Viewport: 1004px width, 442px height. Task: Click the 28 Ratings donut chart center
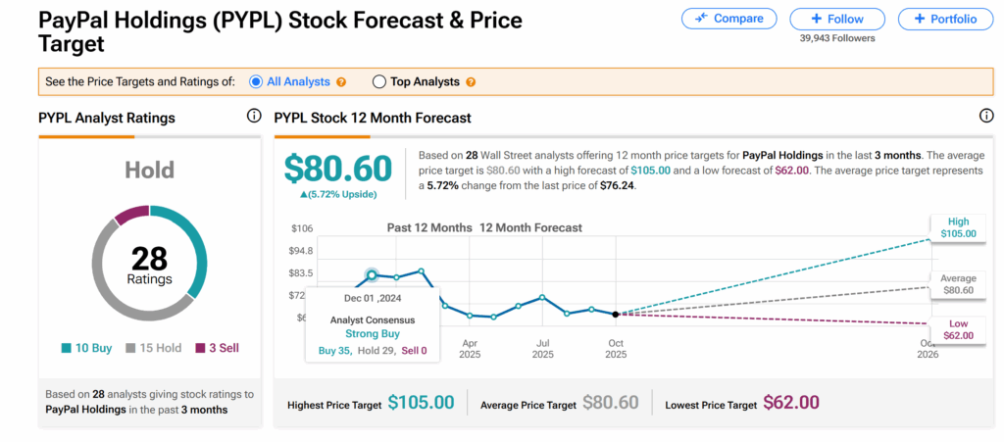pyautogui.click(x=149, y=265)
